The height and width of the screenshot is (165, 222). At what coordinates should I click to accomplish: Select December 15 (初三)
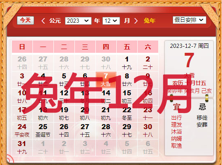(x=127, y=97)
